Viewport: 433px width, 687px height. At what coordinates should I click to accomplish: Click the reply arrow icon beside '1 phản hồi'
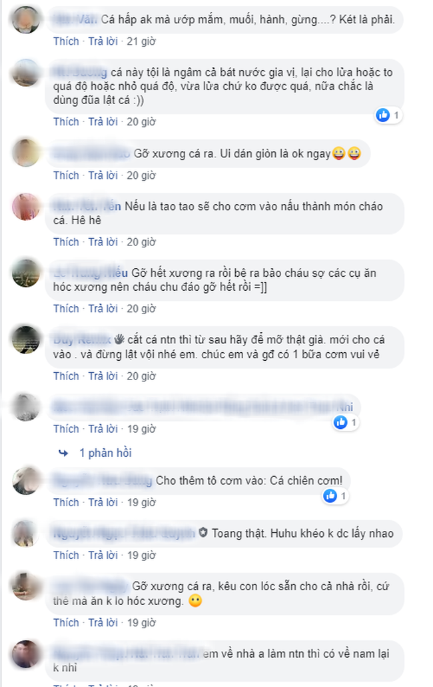pos(63,453)
